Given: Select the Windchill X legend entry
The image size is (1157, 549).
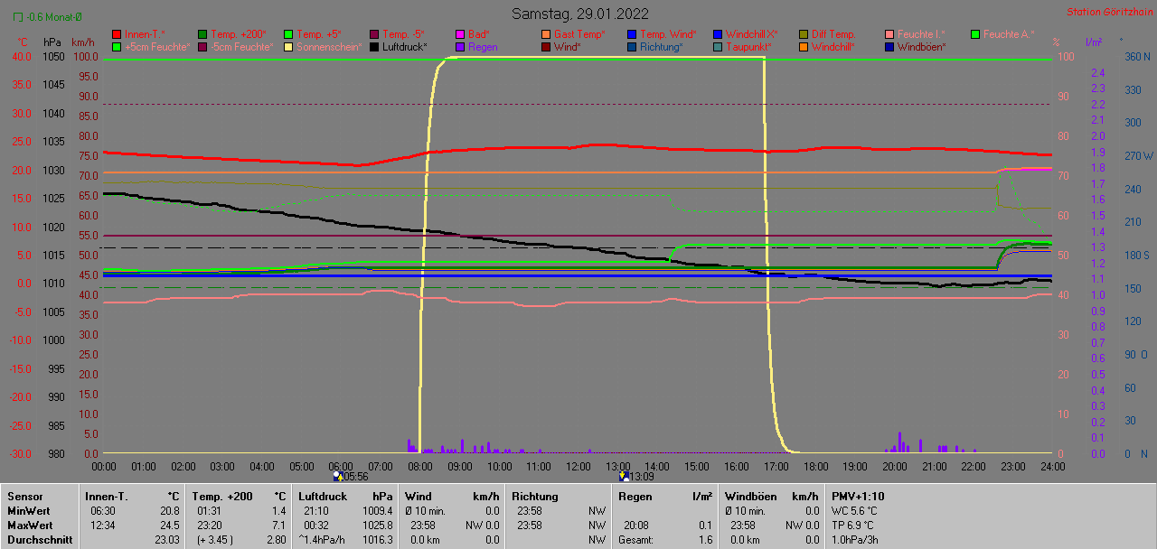Looking at the screenshot, I should 746,34.
